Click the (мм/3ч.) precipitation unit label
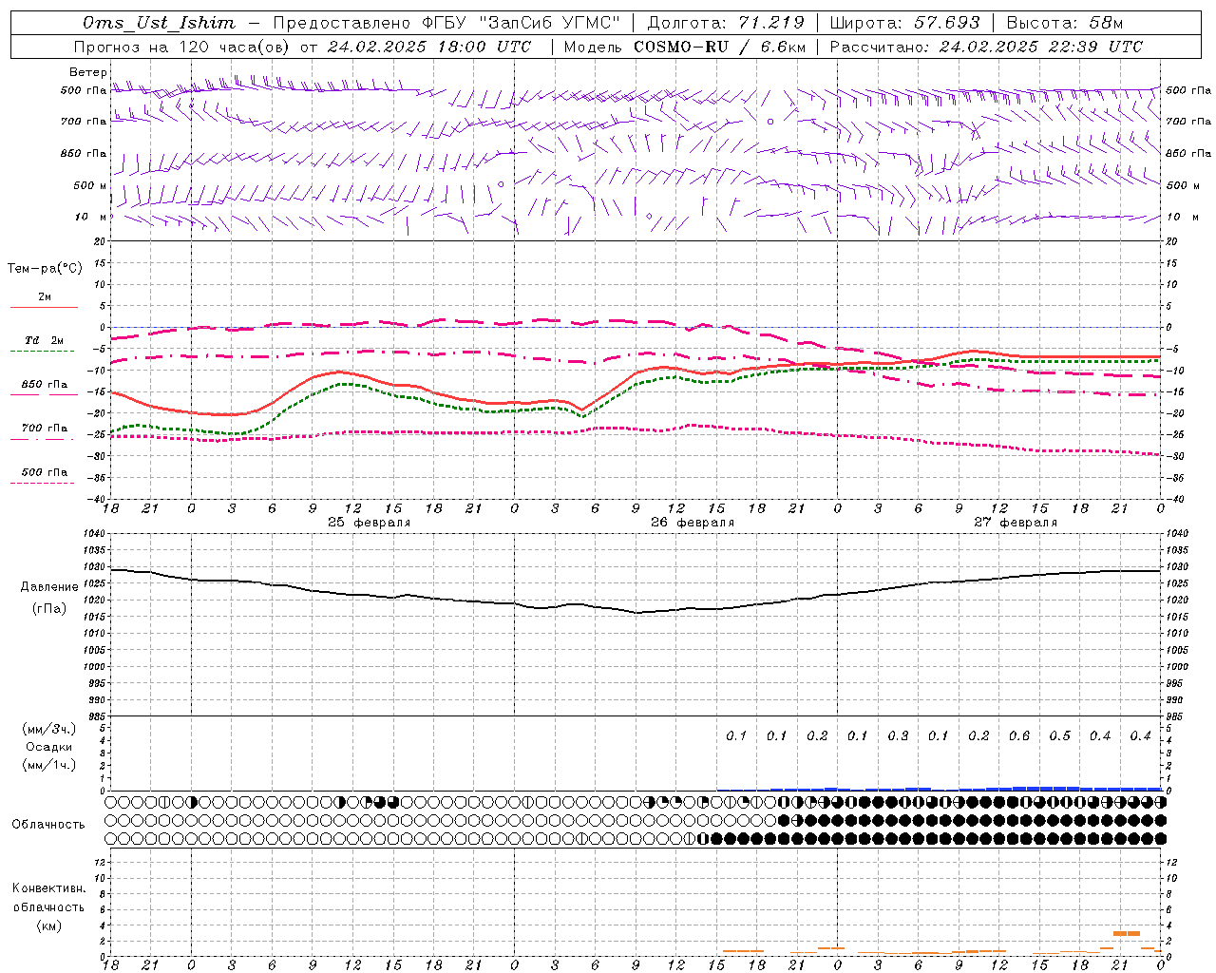The width and height of the screenshot is (1216, 973). [x=49, y=729]
